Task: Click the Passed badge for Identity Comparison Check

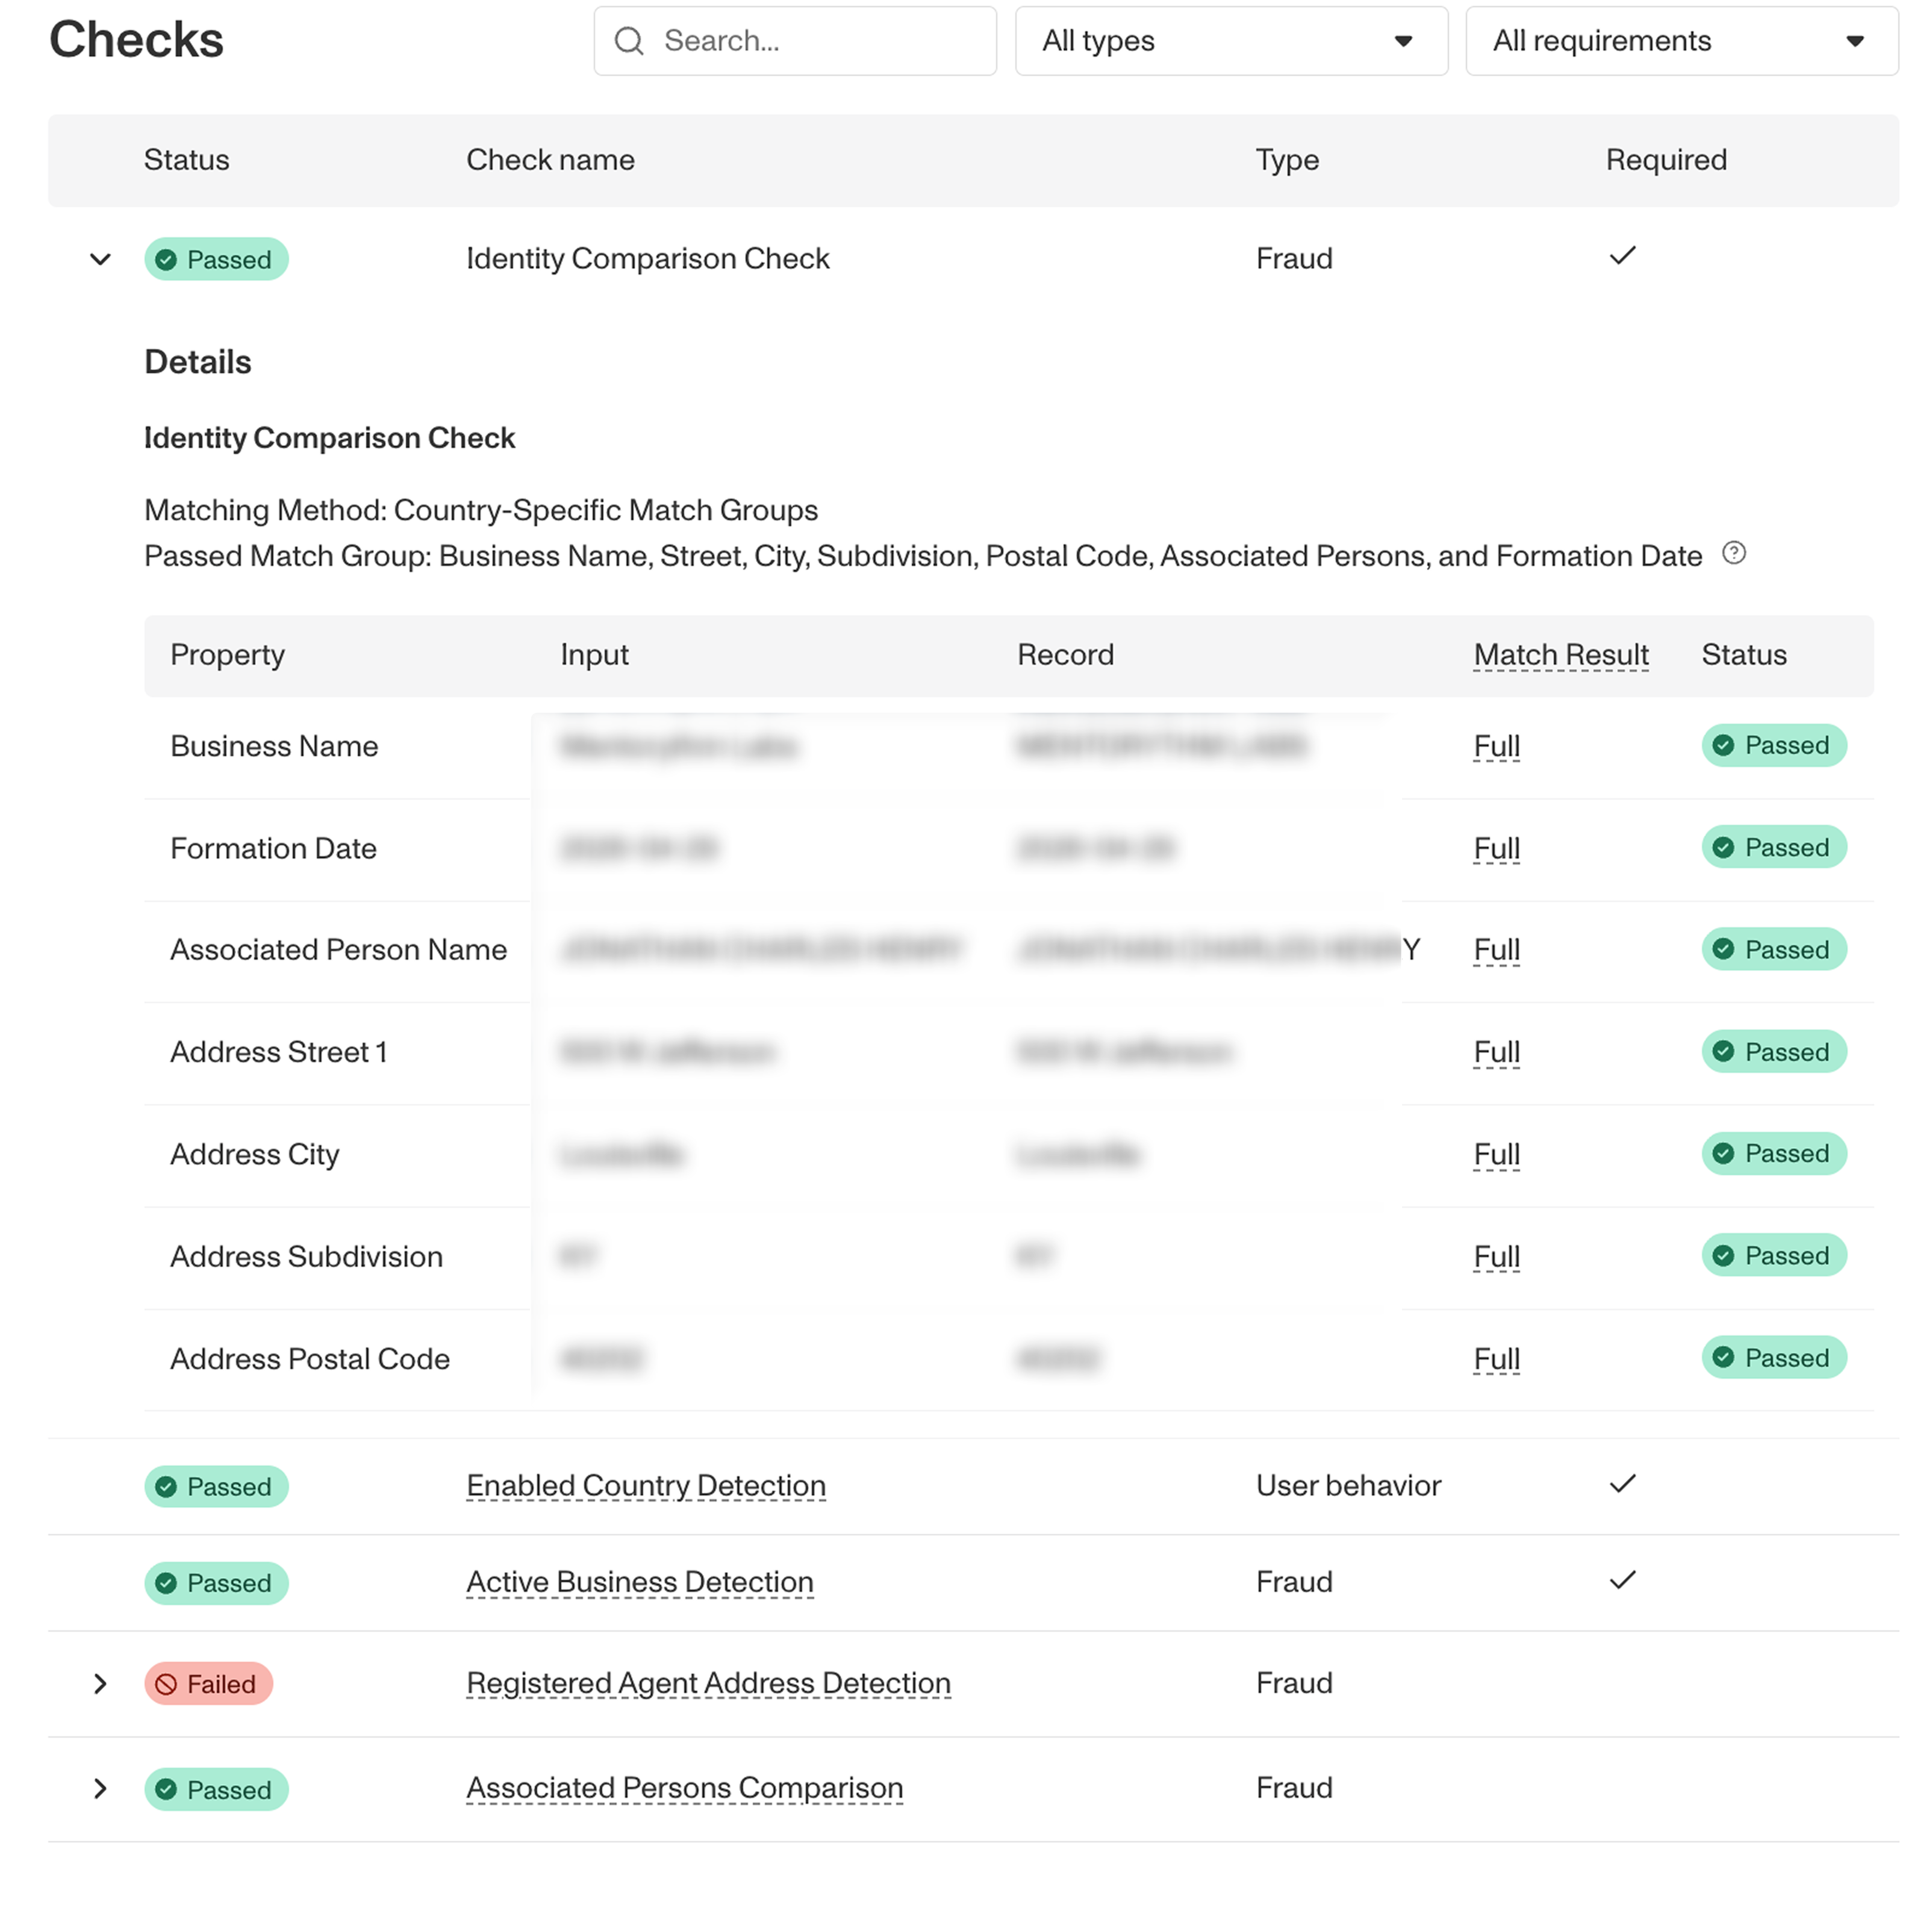Action: coord(216,260)
